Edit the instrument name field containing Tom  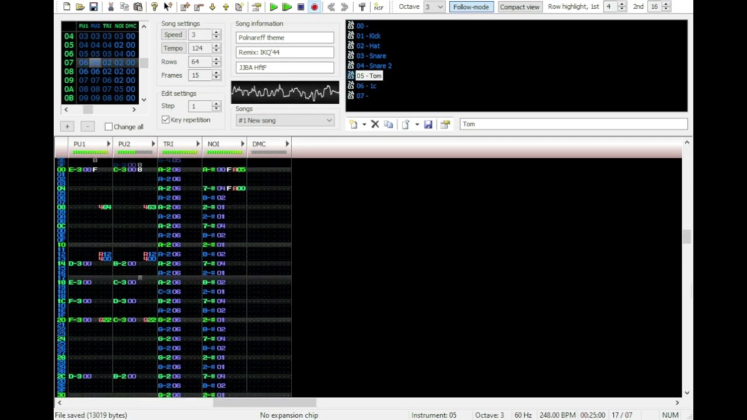click(574, 124)
